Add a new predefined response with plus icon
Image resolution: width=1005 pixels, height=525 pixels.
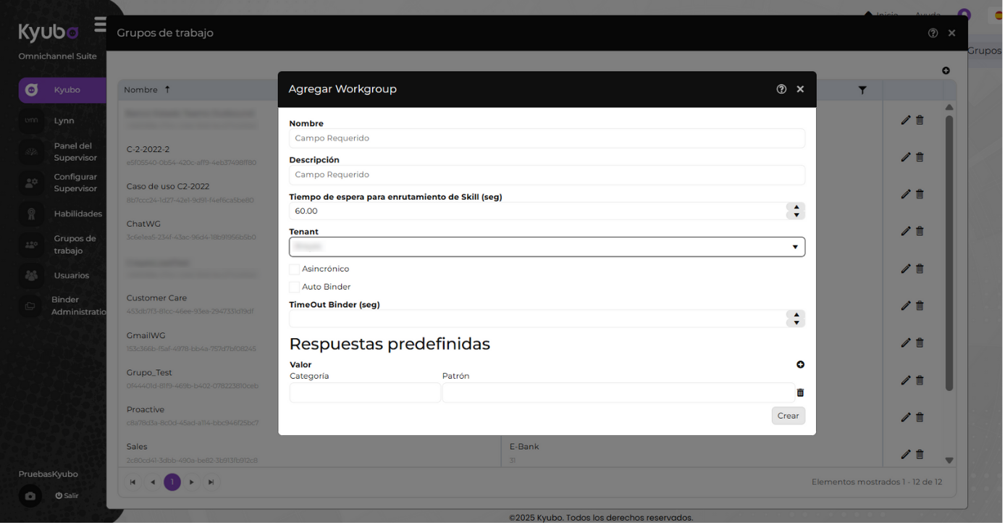click(800, 364)
